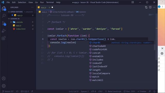The width and height of the screenshot is (165, 93).
Task: Collapse the LESSON-36 folder section
Action: (9, 19)
